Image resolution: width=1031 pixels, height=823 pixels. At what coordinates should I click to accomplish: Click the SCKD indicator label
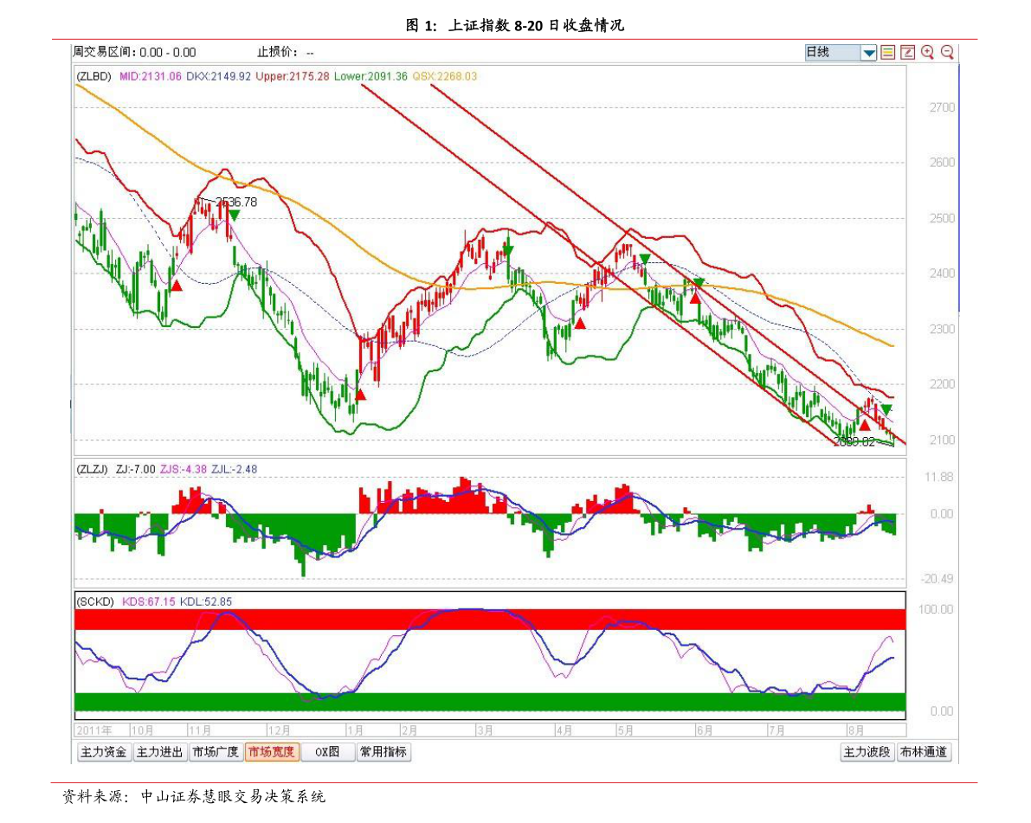point(95,601)
